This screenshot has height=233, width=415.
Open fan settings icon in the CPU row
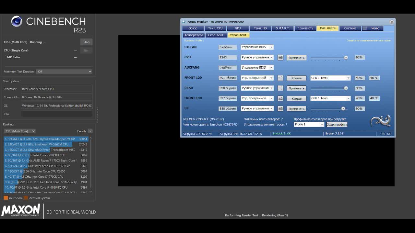280,58
